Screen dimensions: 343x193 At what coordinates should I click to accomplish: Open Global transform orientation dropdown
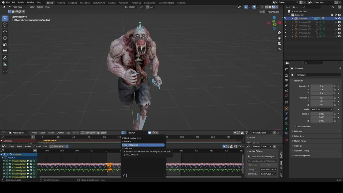132,7
